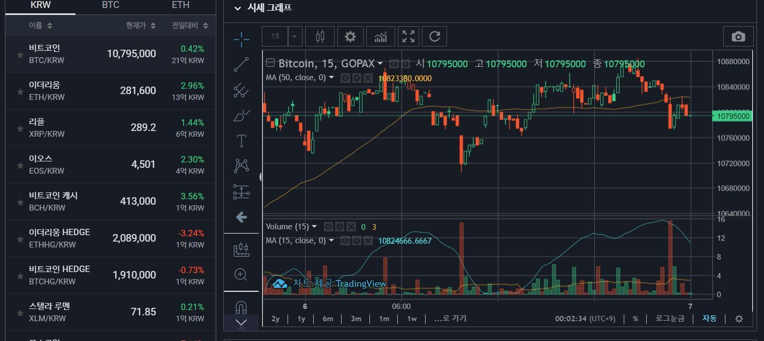Open the interval dropdown arrow next to 15
Viewport: 764px width, 341px height.
tap(295, 36)
